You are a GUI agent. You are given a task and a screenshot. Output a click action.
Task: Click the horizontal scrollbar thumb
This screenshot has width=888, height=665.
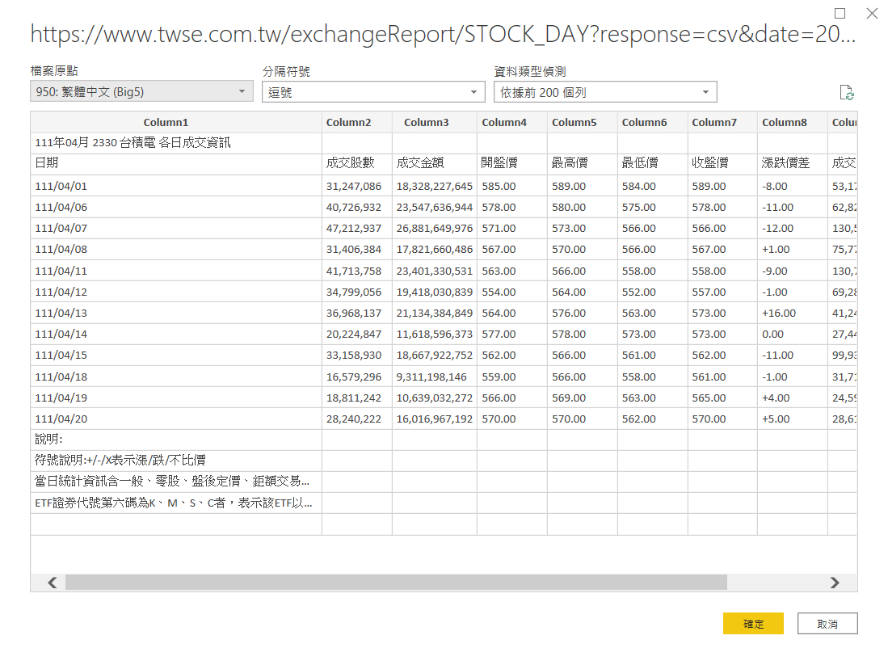(396, 582)
